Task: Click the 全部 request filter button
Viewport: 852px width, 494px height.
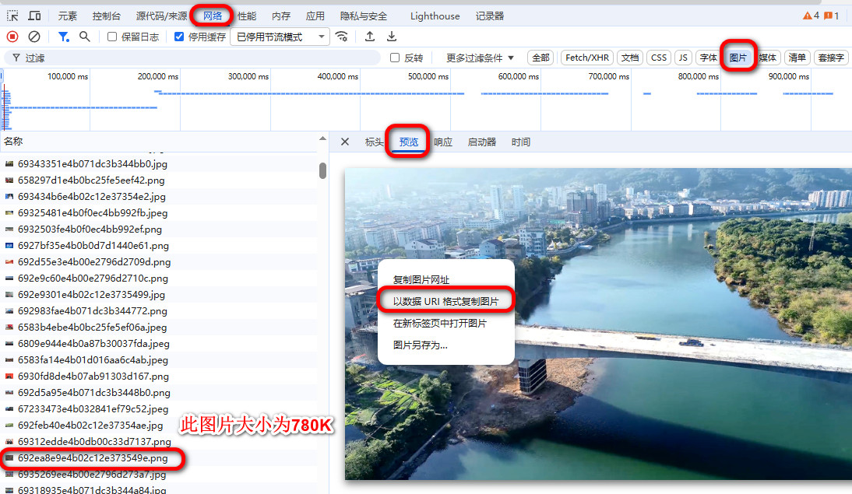Action: 540,57
